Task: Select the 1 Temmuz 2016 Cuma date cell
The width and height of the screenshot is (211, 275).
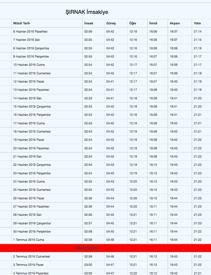Action: pos(28,240)
